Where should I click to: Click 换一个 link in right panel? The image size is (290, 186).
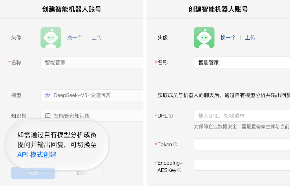point(228,38)
